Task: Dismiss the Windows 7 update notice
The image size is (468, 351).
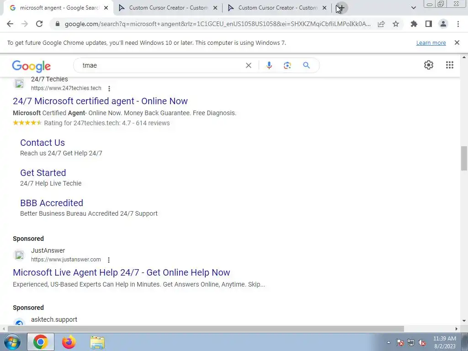Action: point(457,43)
